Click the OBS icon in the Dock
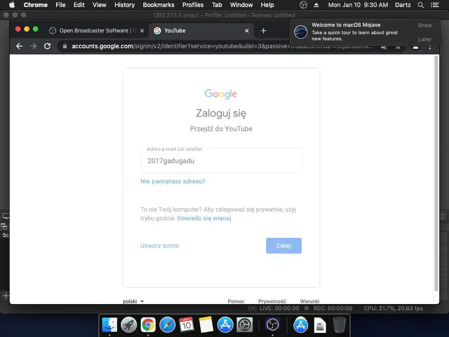This screenshot has height=337, width=449. pos(272,325)
